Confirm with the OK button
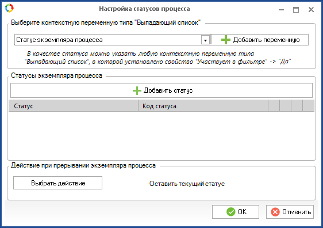The image size is (323, 228). click(x=236, y=212)
